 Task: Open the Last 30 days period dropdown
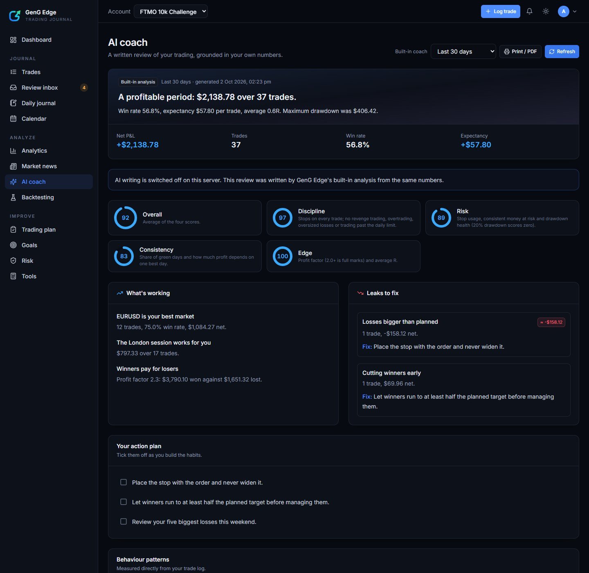coord(463,52)
